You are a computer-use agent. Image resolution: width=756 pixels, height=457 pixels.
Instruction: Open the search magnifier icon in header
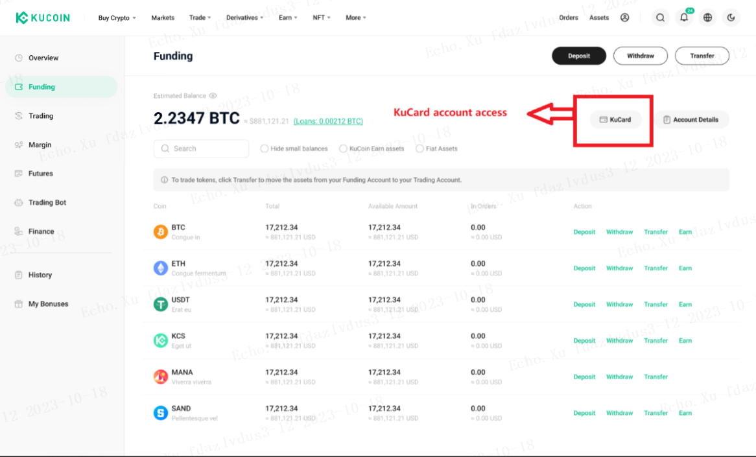coord(660,18)
